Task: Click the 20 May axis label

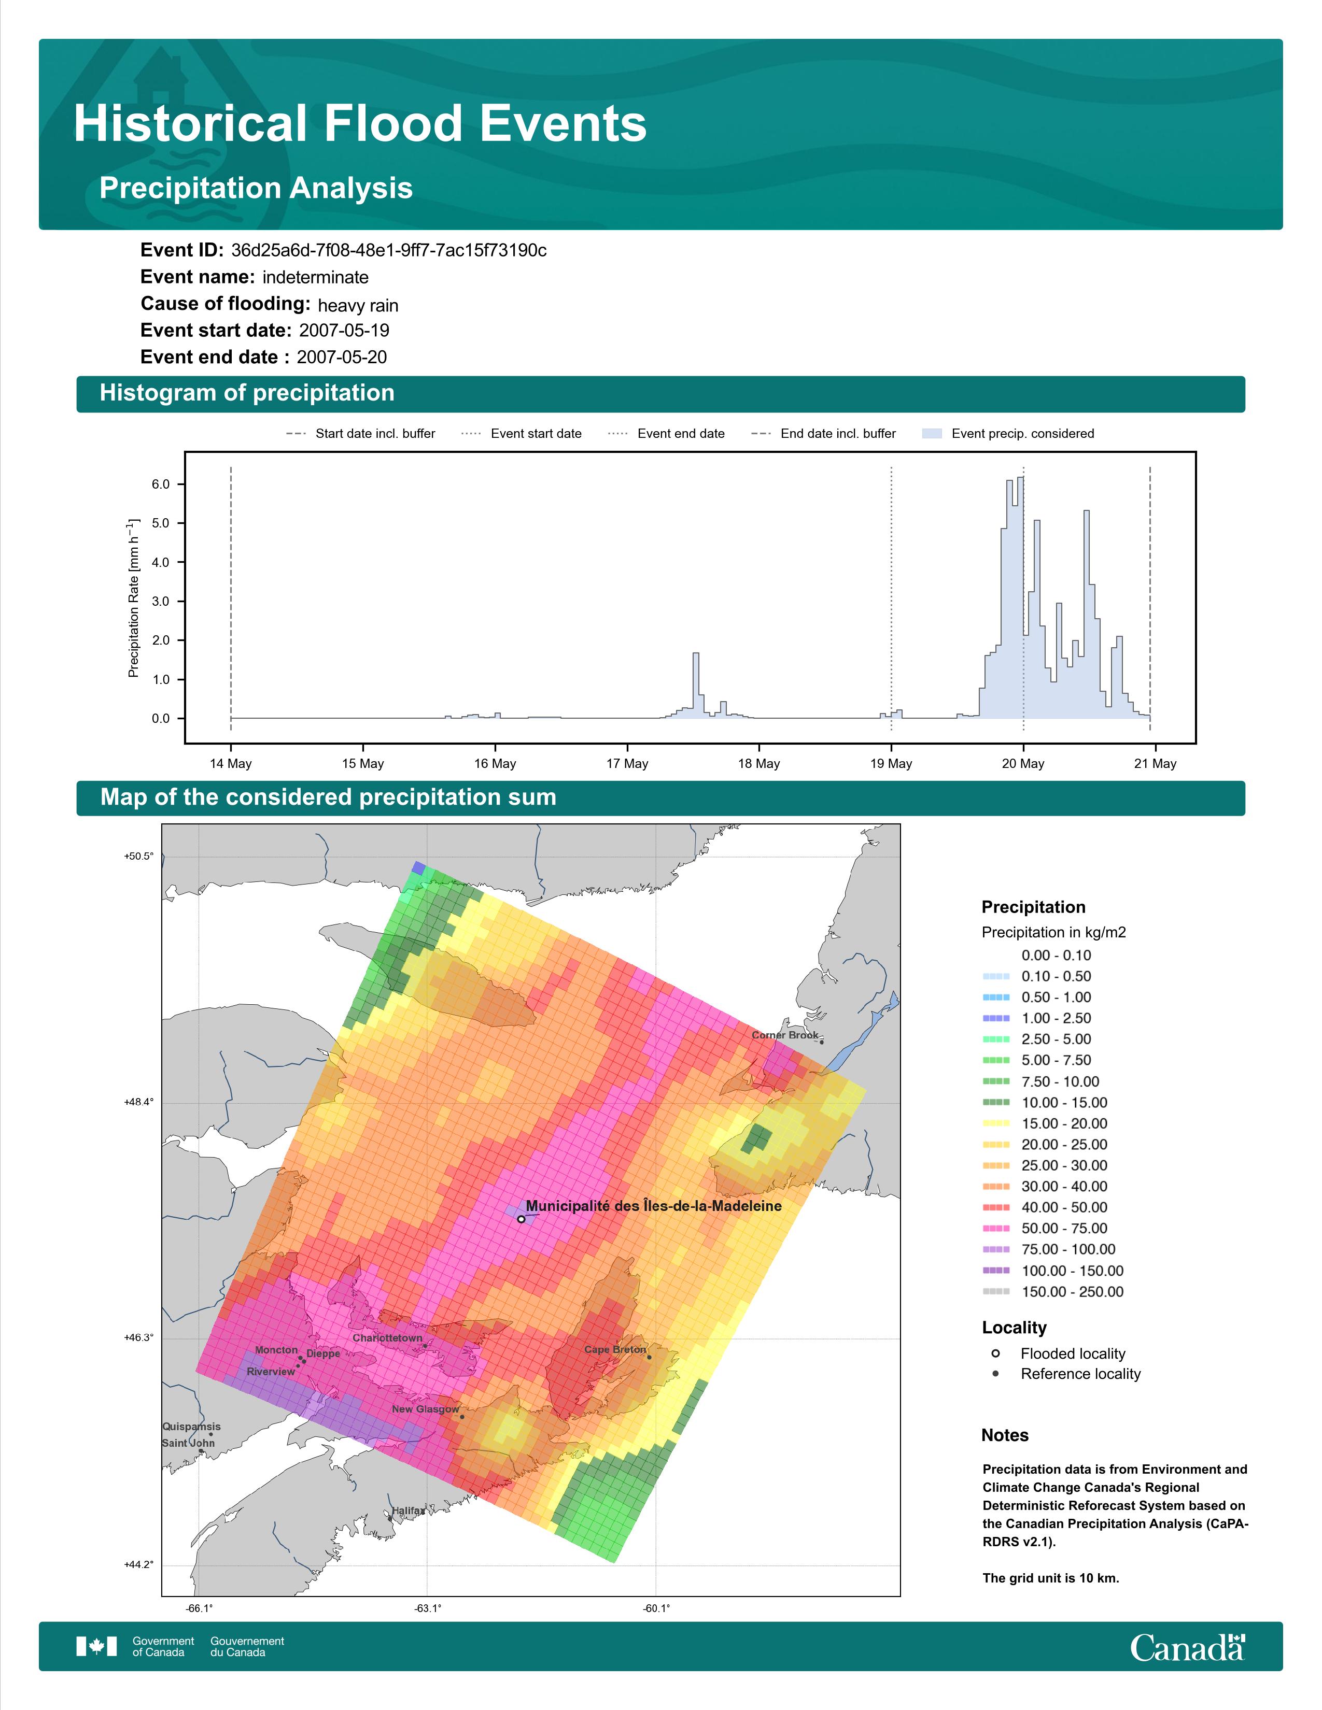Action: [x=1023, y=763]
